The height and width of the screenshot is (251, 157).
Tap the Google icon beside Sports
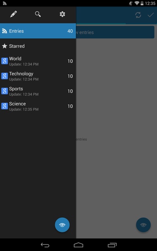(5, 91)
